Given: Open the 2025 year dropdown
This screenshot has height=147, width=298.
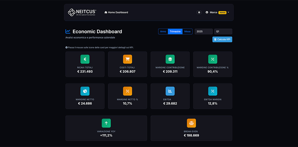Looking at the screenshot, I should (203, 32).
